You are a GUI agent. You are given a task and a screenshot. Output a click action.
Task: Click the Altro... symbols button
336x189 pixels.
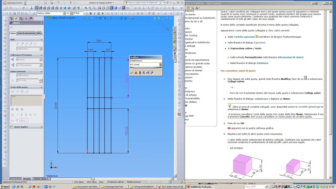[24, 120]
